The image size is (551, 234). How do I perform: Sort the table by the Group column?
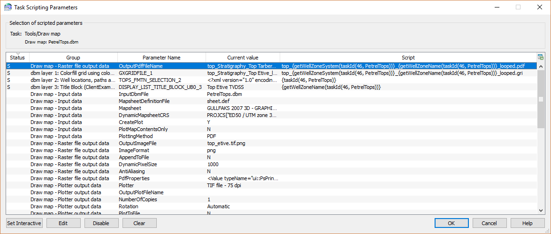coord(73,58)
